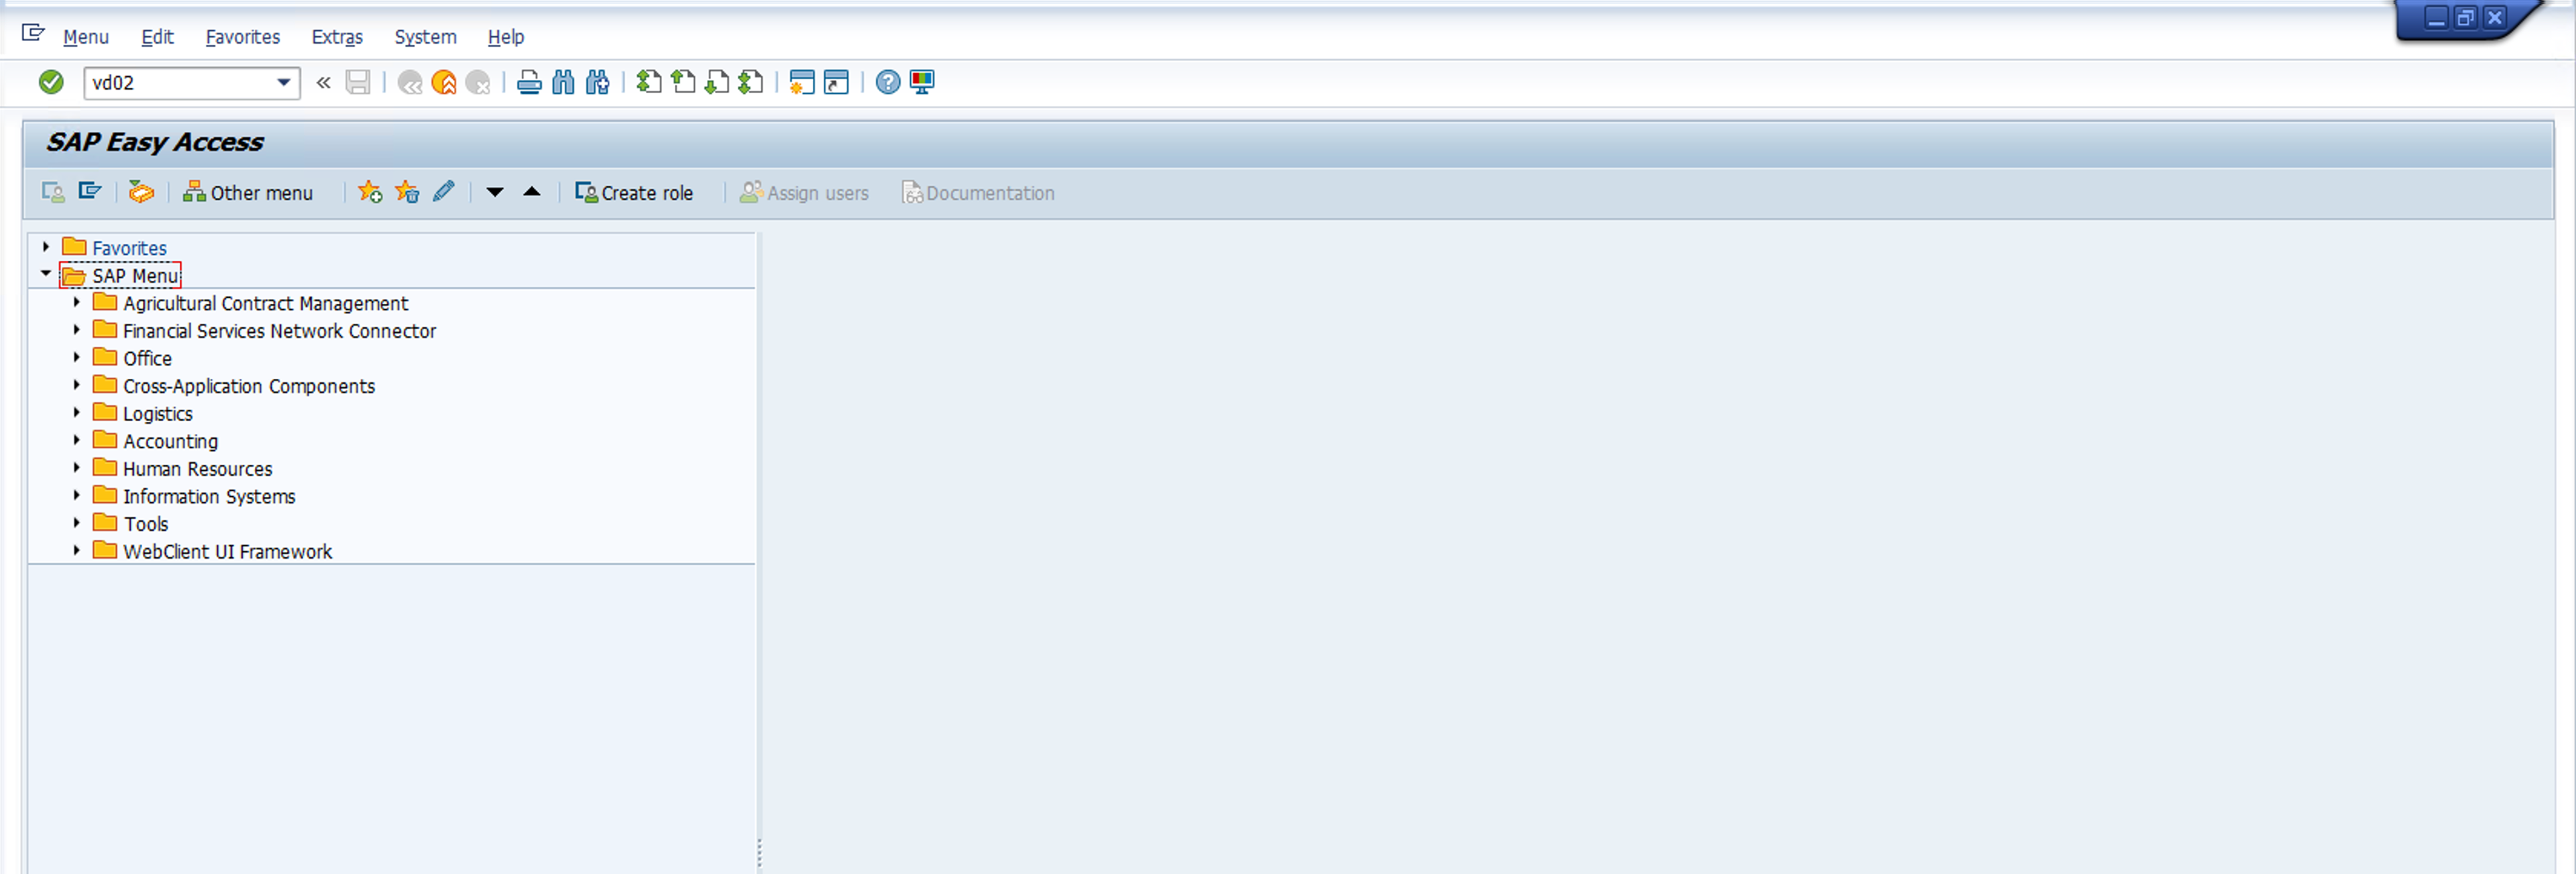Click the SAP Menu icon in toolbar
Screen dimensions: 2576x874
click(x=90, y=191)
